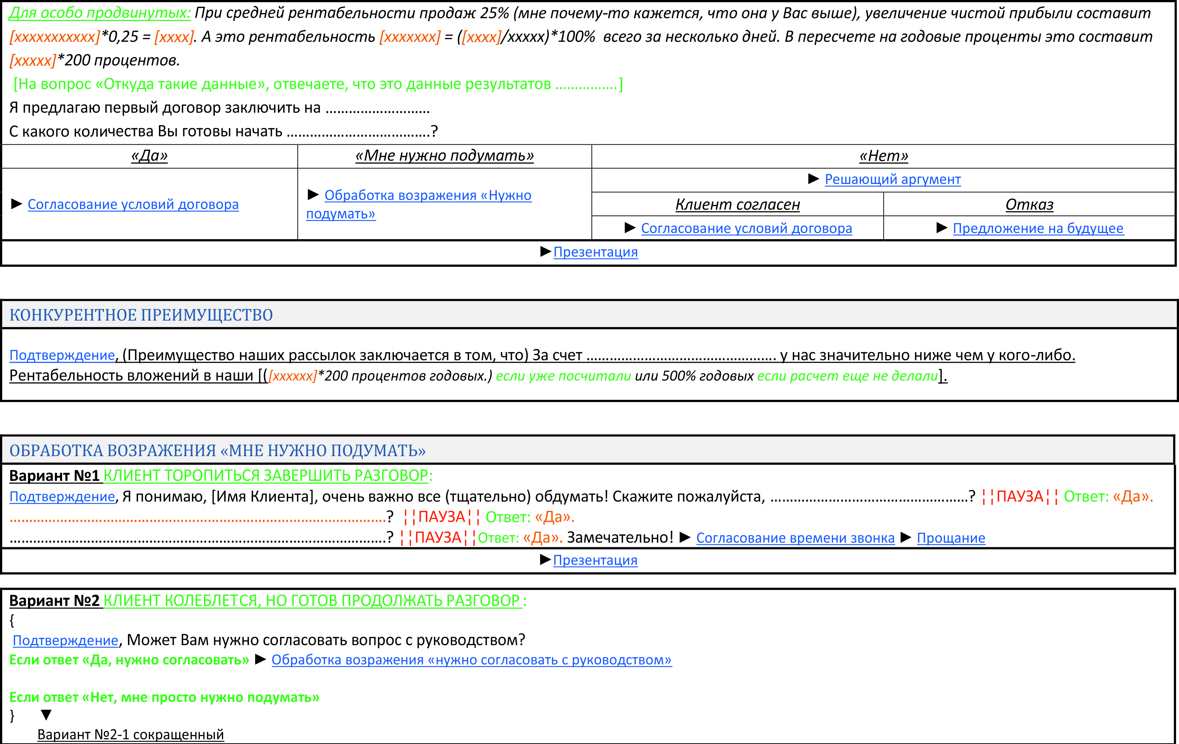This screenshot has height=744, width=1179.
Task: Click the arrow icon before «Предложение на будущее»
Action: 942,228
